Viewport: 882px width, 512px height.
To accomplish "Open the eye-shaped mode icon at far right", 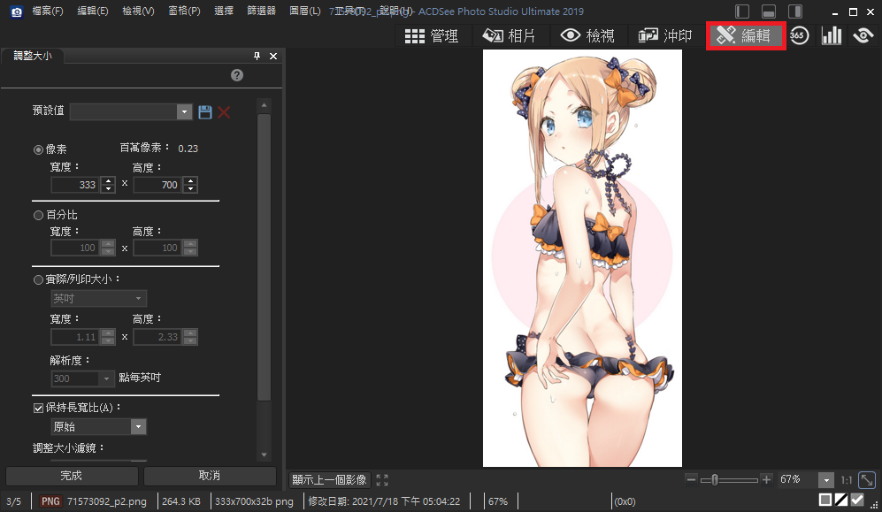I will 863,36.
